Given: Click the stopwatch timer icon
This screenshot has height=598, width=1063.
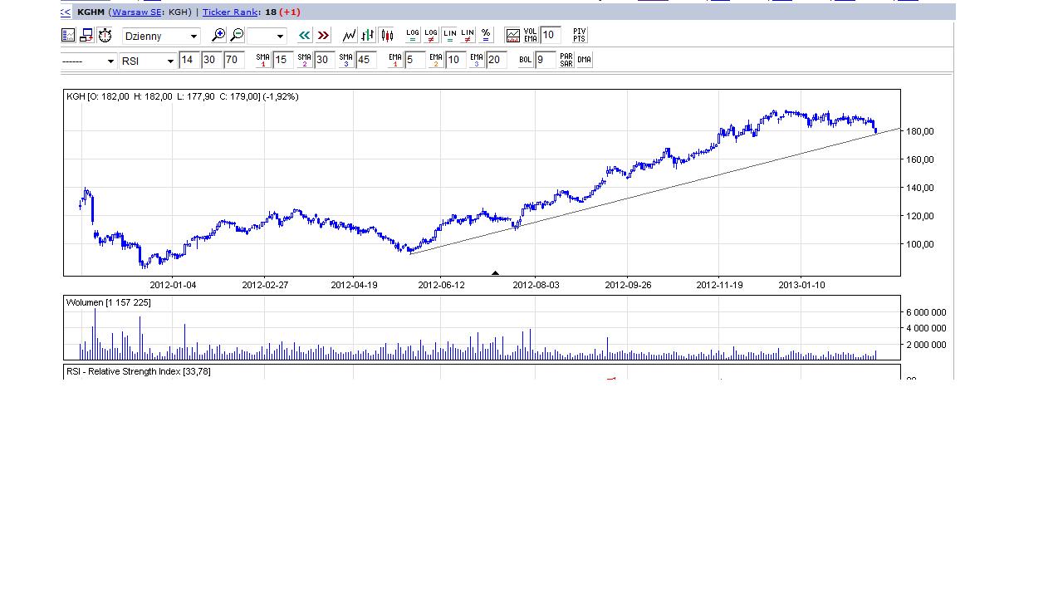Looking at the screenshot, I should [105, 35].
